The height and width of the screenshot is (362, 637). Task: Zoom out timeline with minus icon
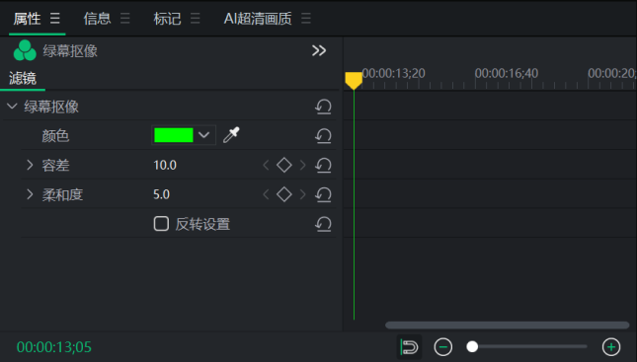(442, 347)
